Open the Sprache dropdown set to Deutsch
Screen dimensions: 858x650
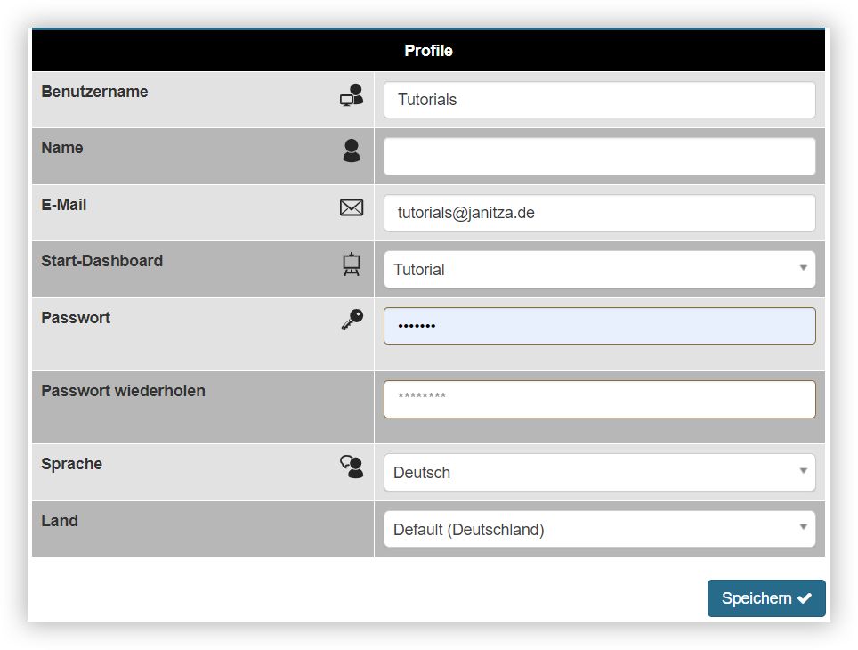point(599,472)
